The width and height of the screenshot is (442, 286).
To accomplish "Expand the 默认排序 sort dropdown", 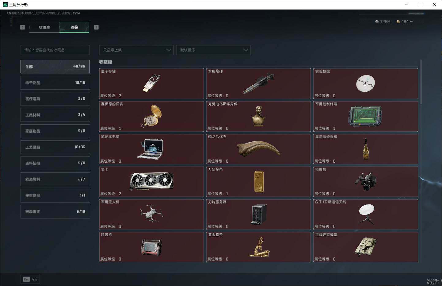I will (213, 50).
